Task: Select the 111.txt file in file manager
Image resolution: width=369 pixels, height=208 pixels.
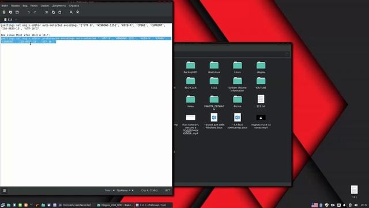Action: (x=261, y=101)
